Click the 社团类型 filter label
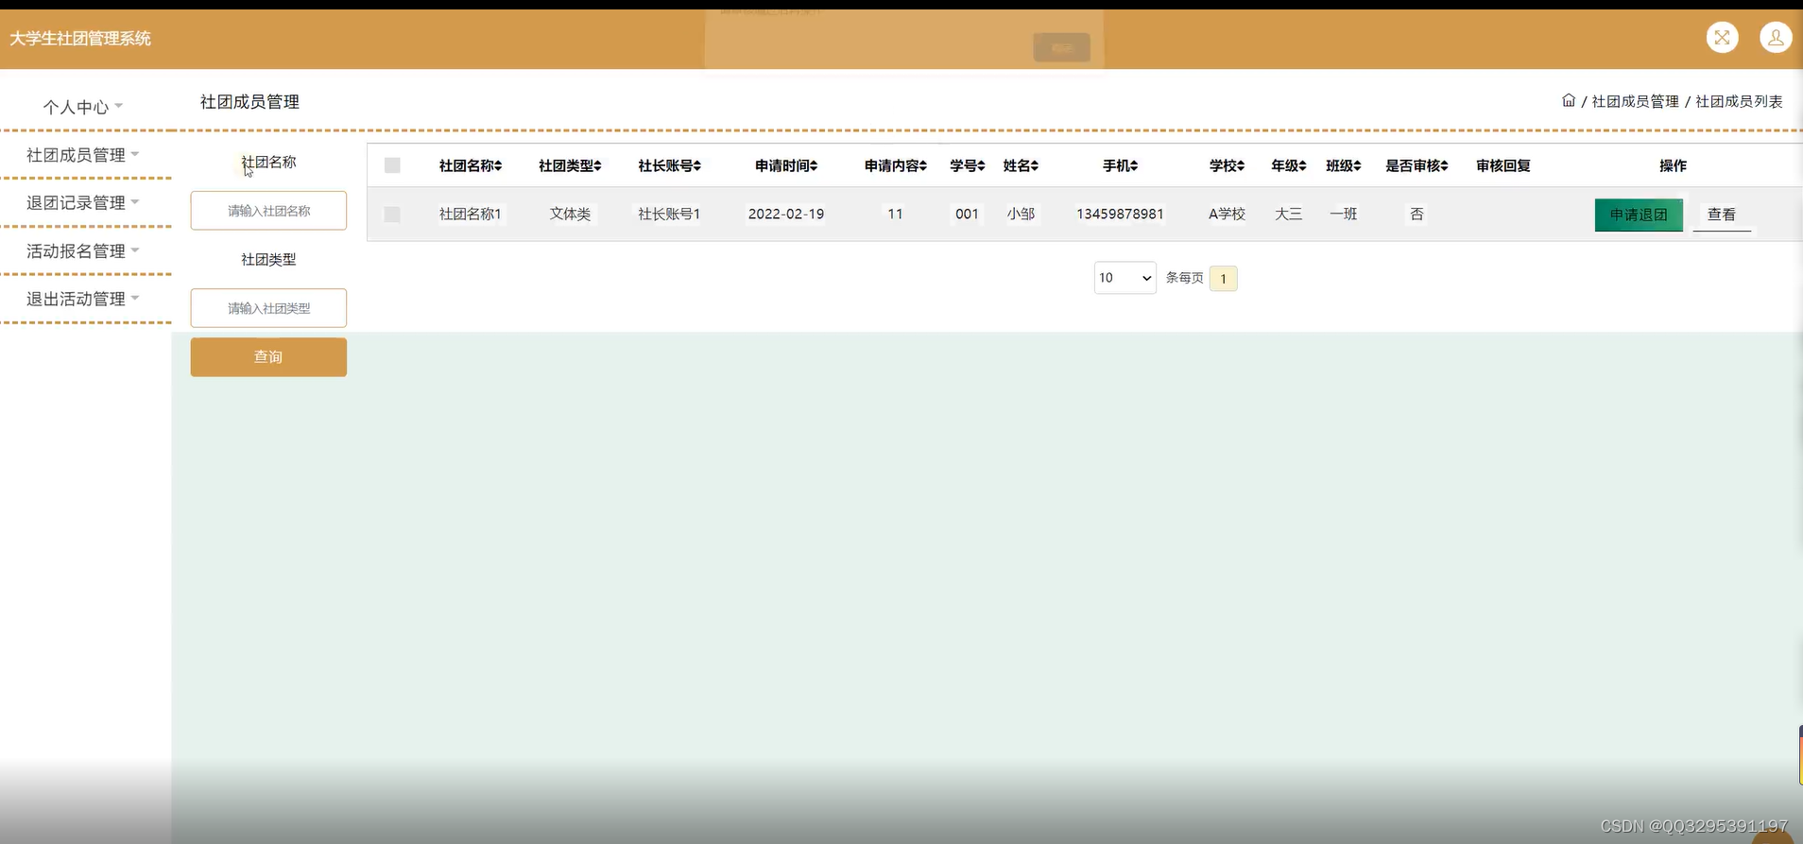1803x844 pixels. point(268,259)
